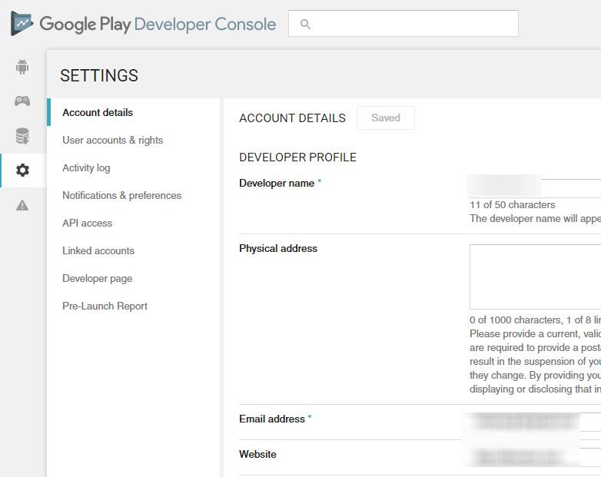Go to Notifications & preferences
Screen dimensions: 601x477
coord(122,195)
